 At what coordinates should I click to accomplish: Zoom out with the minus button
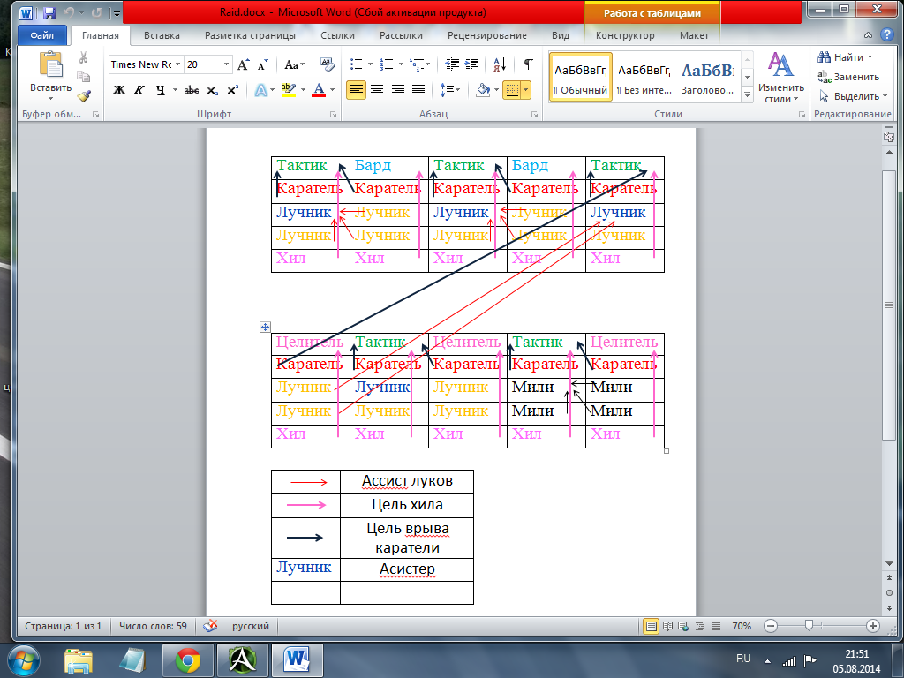(x=770, y=626)
